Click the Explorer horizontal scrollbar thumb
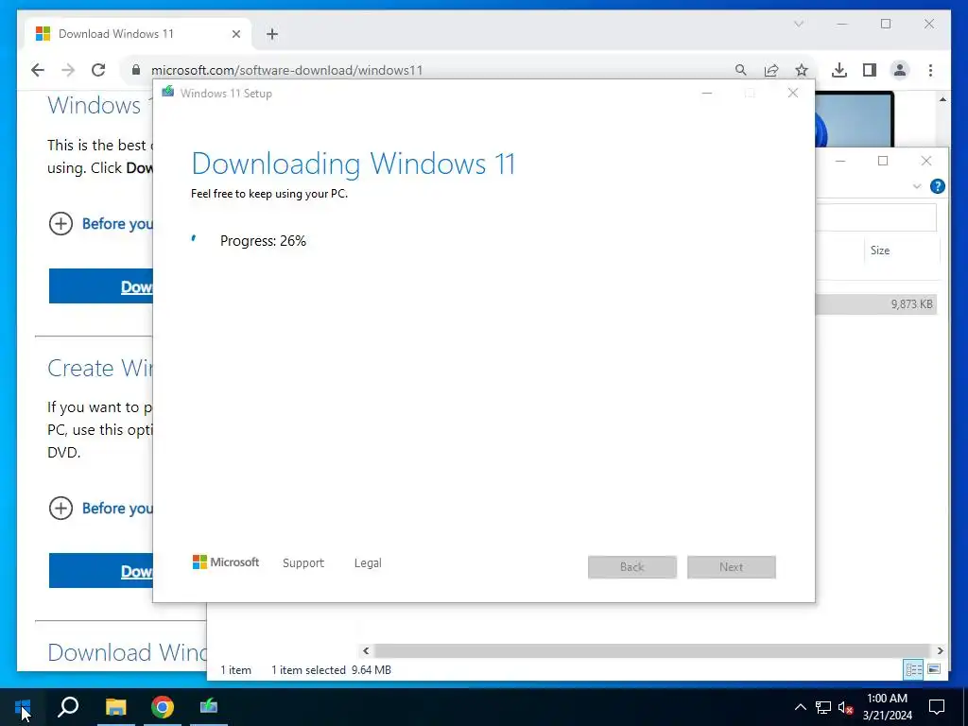 click(x=652, y=650)
